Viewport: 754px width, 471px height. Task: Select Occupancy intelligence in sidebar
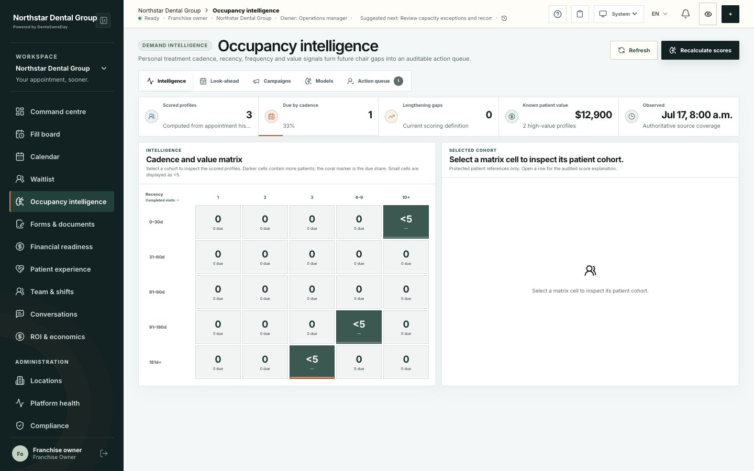point(62,201)
